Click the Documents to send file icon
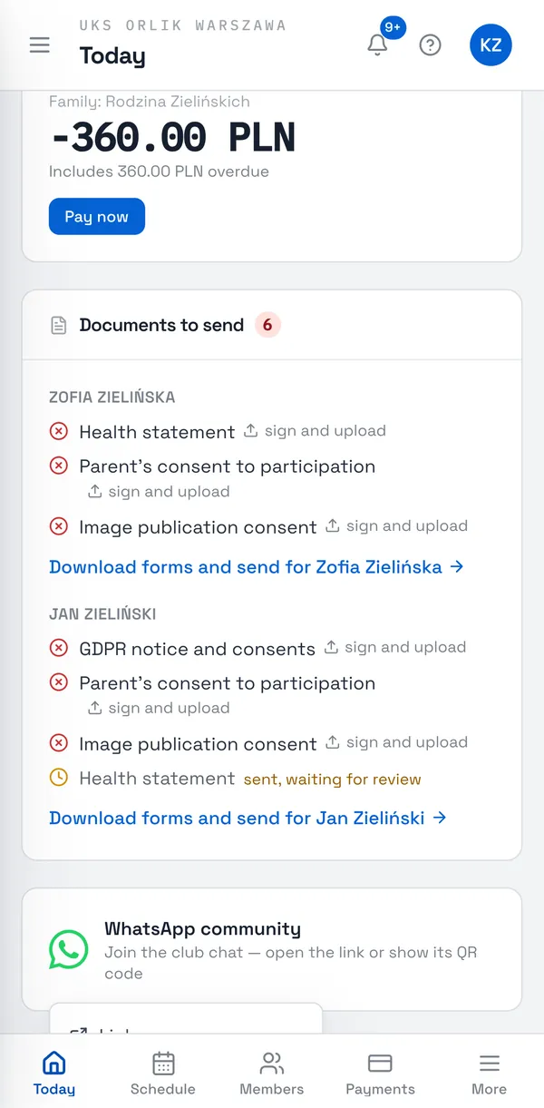This screenshot has height=1108, width=544. 59,325
